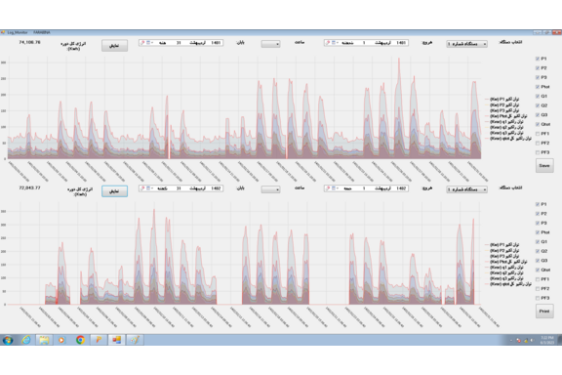The image size is (562, 375).
Task: Open Windows Media Player from the taskbar
Action: point(61,340)
